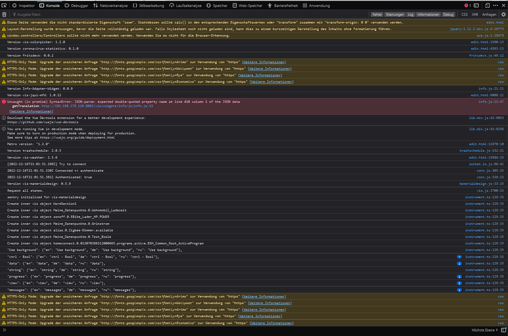Open the Höchste Ebene context dropdown
Screen dimensions: 508x336
pos(485,330)
